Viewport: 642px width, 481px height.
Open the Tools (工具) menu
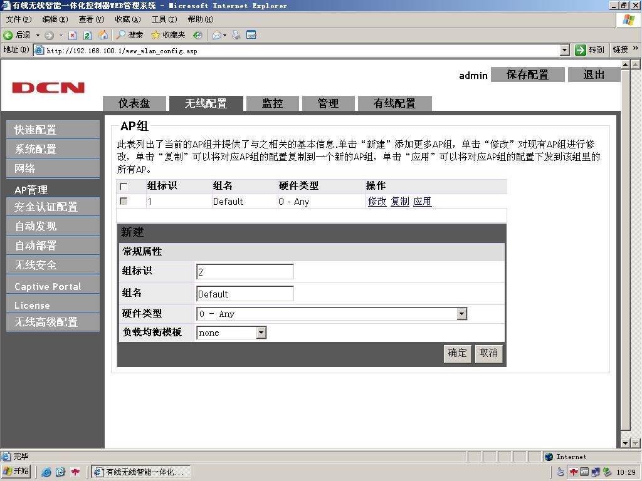coord(164,19)
